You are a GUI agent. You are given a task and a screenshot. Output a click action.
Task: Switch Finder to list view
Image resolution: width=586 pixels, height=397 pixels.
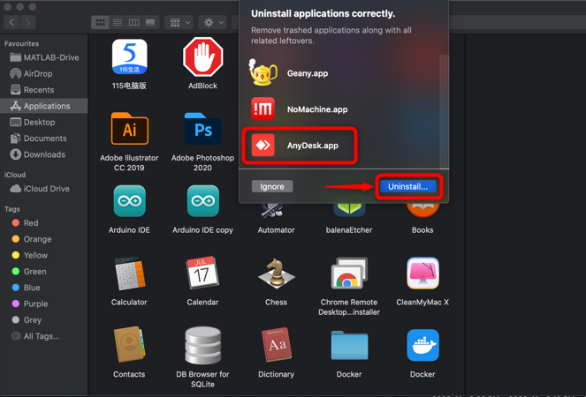[x=118, y=22]
